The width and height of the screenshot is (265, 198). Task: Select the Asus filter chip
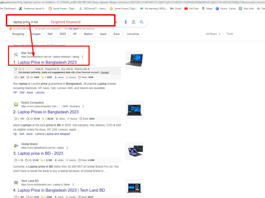click(x=116, y=34)
